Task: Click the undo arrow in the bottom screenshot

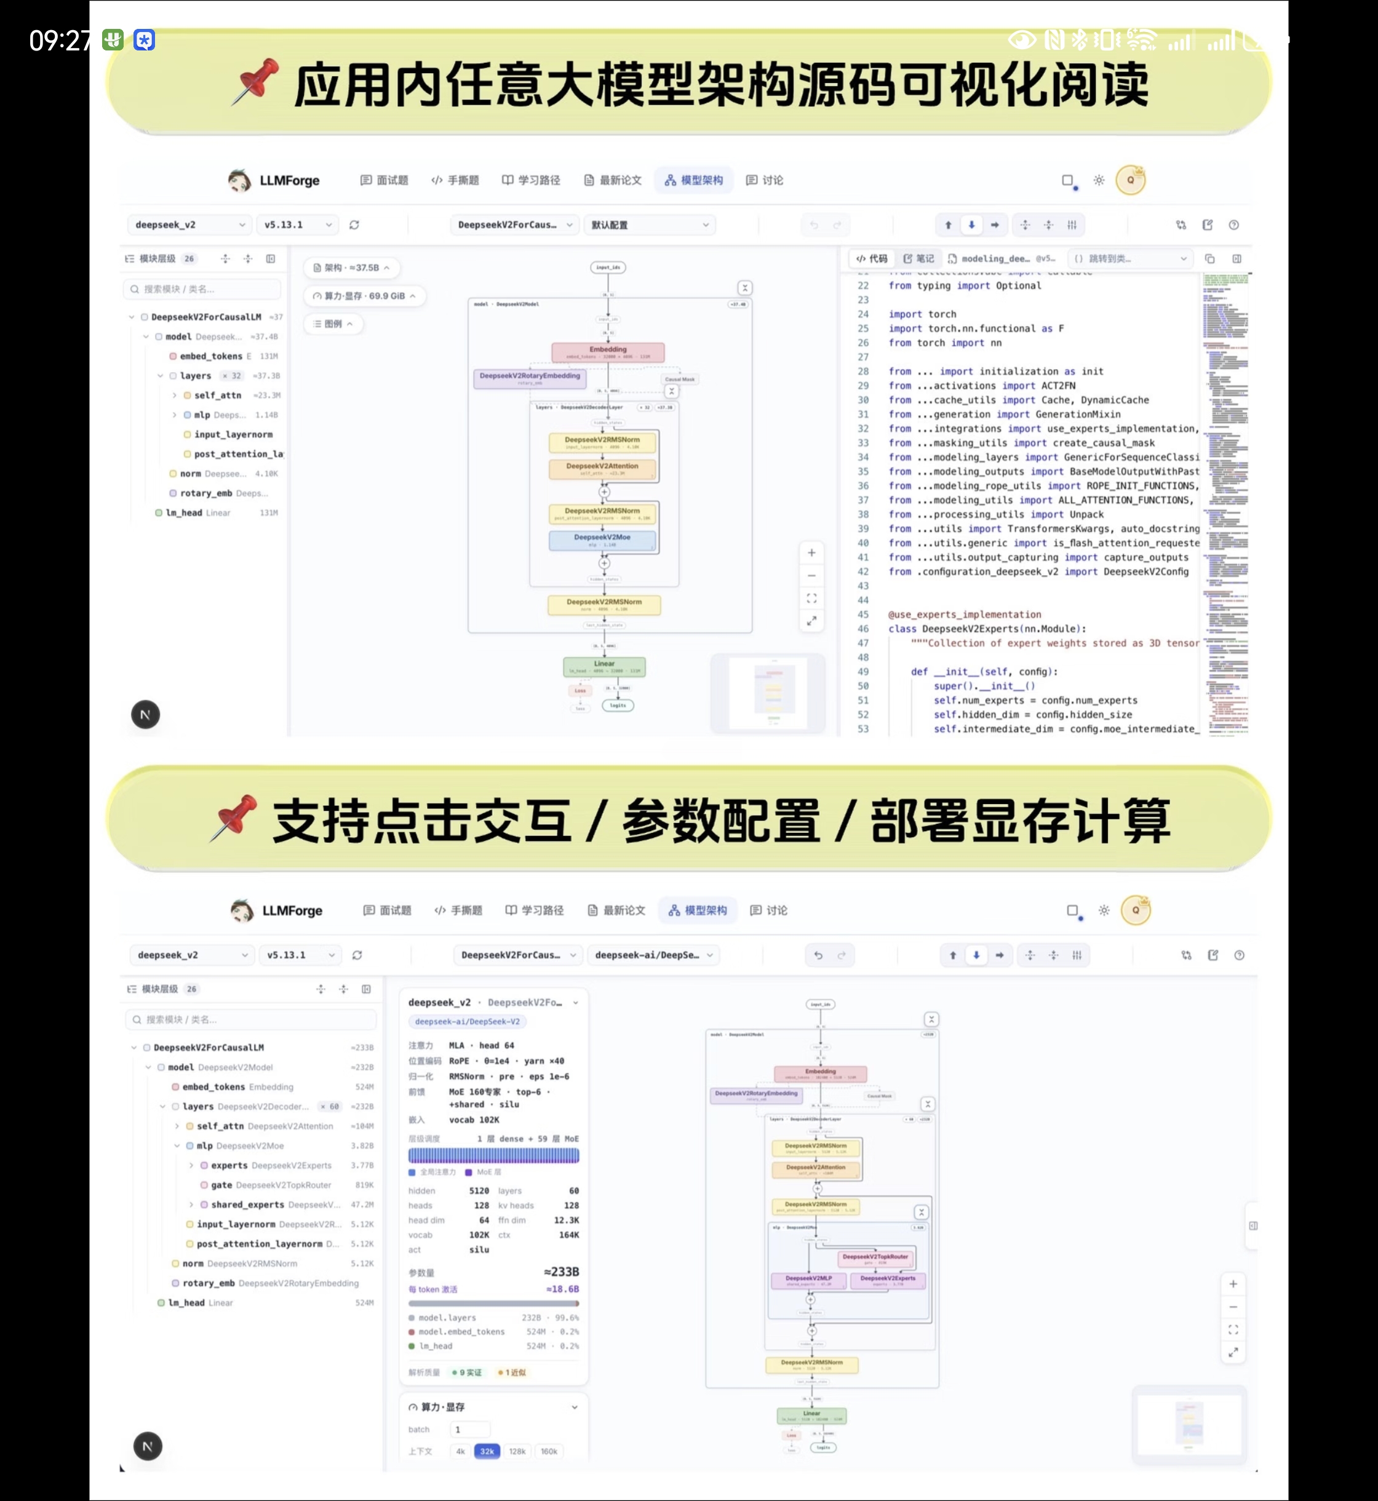Action: tap(818, 955)
